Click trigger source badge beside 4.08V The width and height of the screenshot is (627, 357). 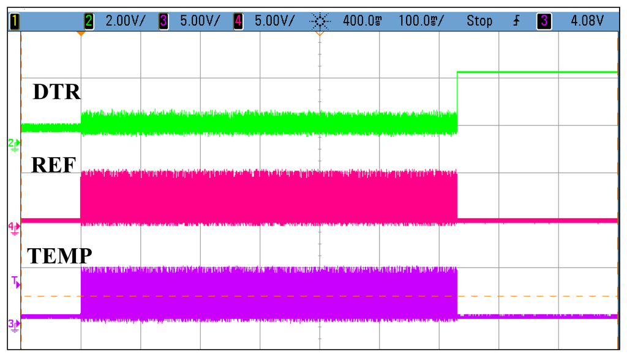(543, 22)
